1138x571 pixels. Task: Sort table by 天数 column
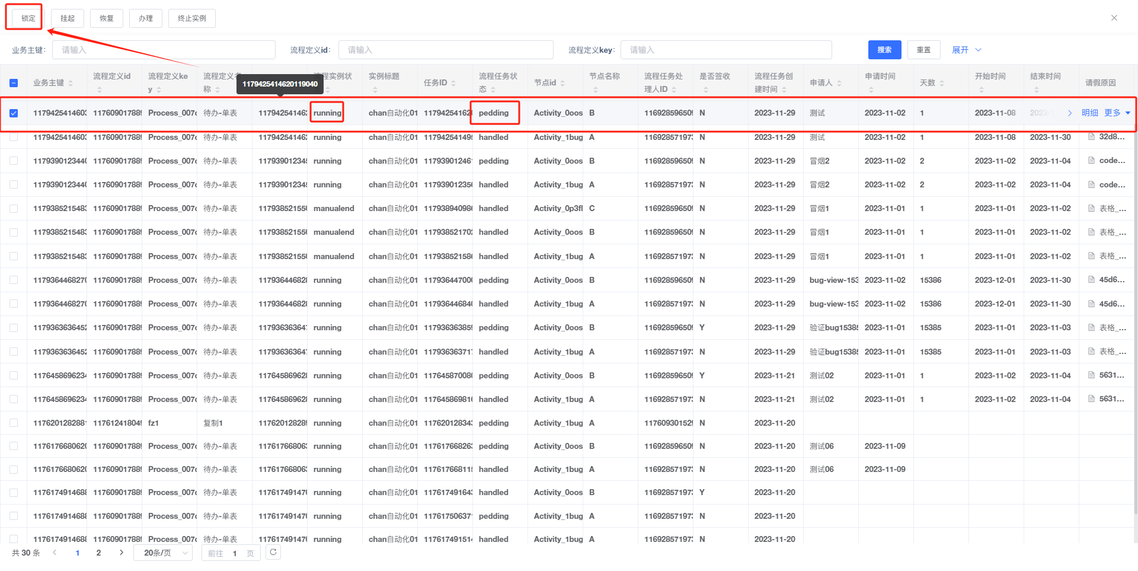(x=942, y=83)
